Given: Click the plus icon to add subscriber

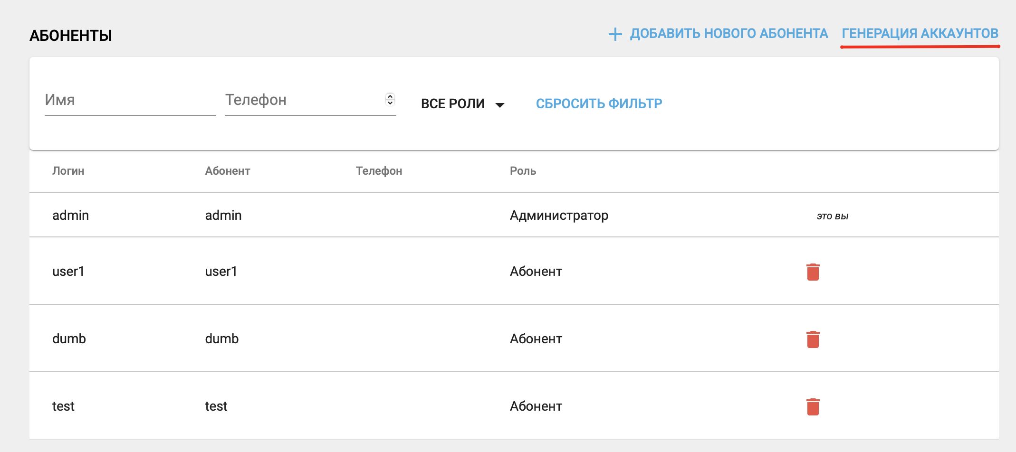Looking at the screenshot, I should tap(615, 34).
